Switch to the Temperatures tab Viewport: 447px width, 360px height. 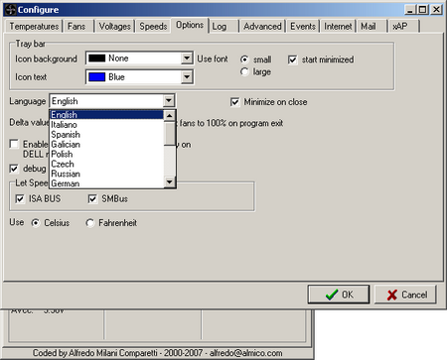coord(34,26)
